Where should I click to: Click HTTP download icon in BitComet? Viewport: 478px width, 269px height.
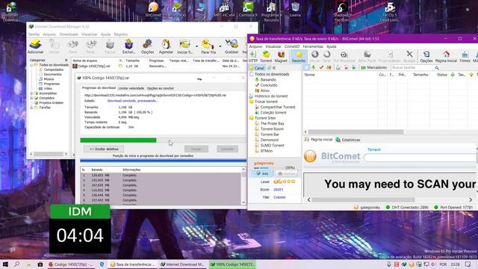point(253,57)
